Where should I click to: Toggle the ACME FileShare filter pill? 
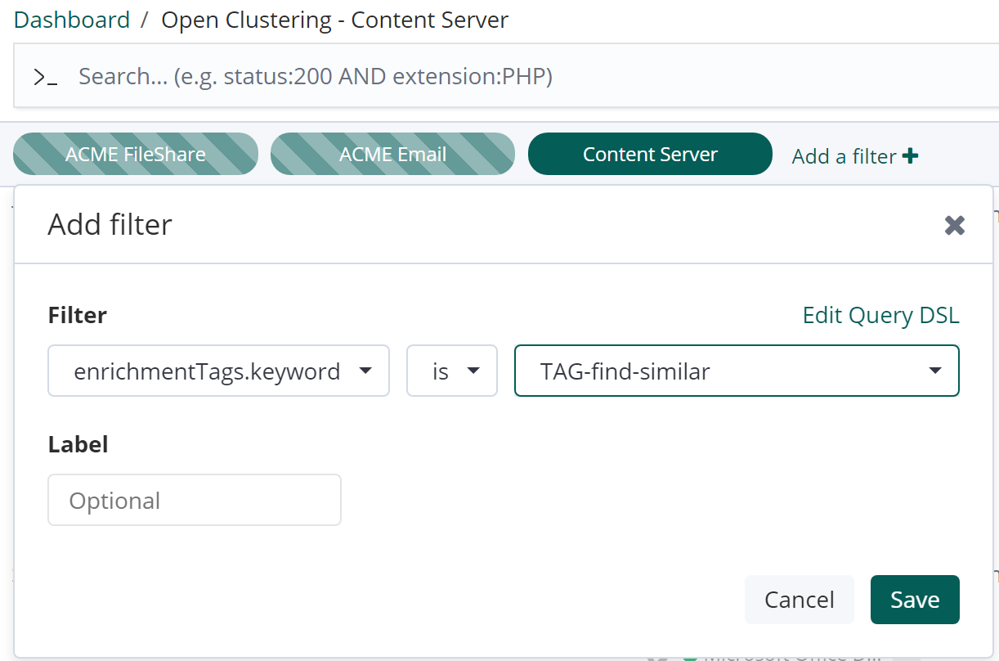pos(136,154)
